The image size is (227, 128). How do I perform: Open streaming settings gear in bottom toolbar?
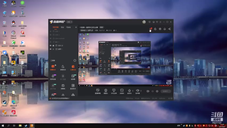(157, 91)
